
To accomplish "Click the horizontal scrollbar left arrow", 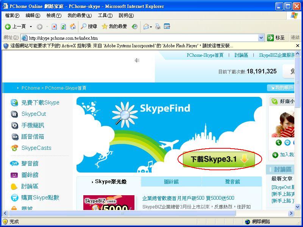I will [5, 213].
